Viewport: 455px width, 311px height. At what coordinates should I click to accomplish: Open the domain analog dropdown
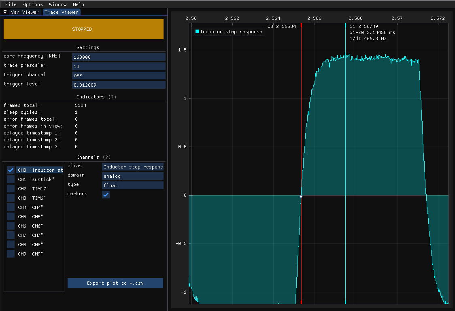[133, 176]
